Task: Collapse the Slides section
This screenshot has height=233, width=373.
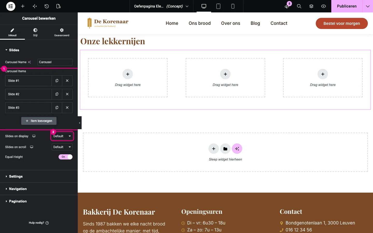Action: click(39, 50)
